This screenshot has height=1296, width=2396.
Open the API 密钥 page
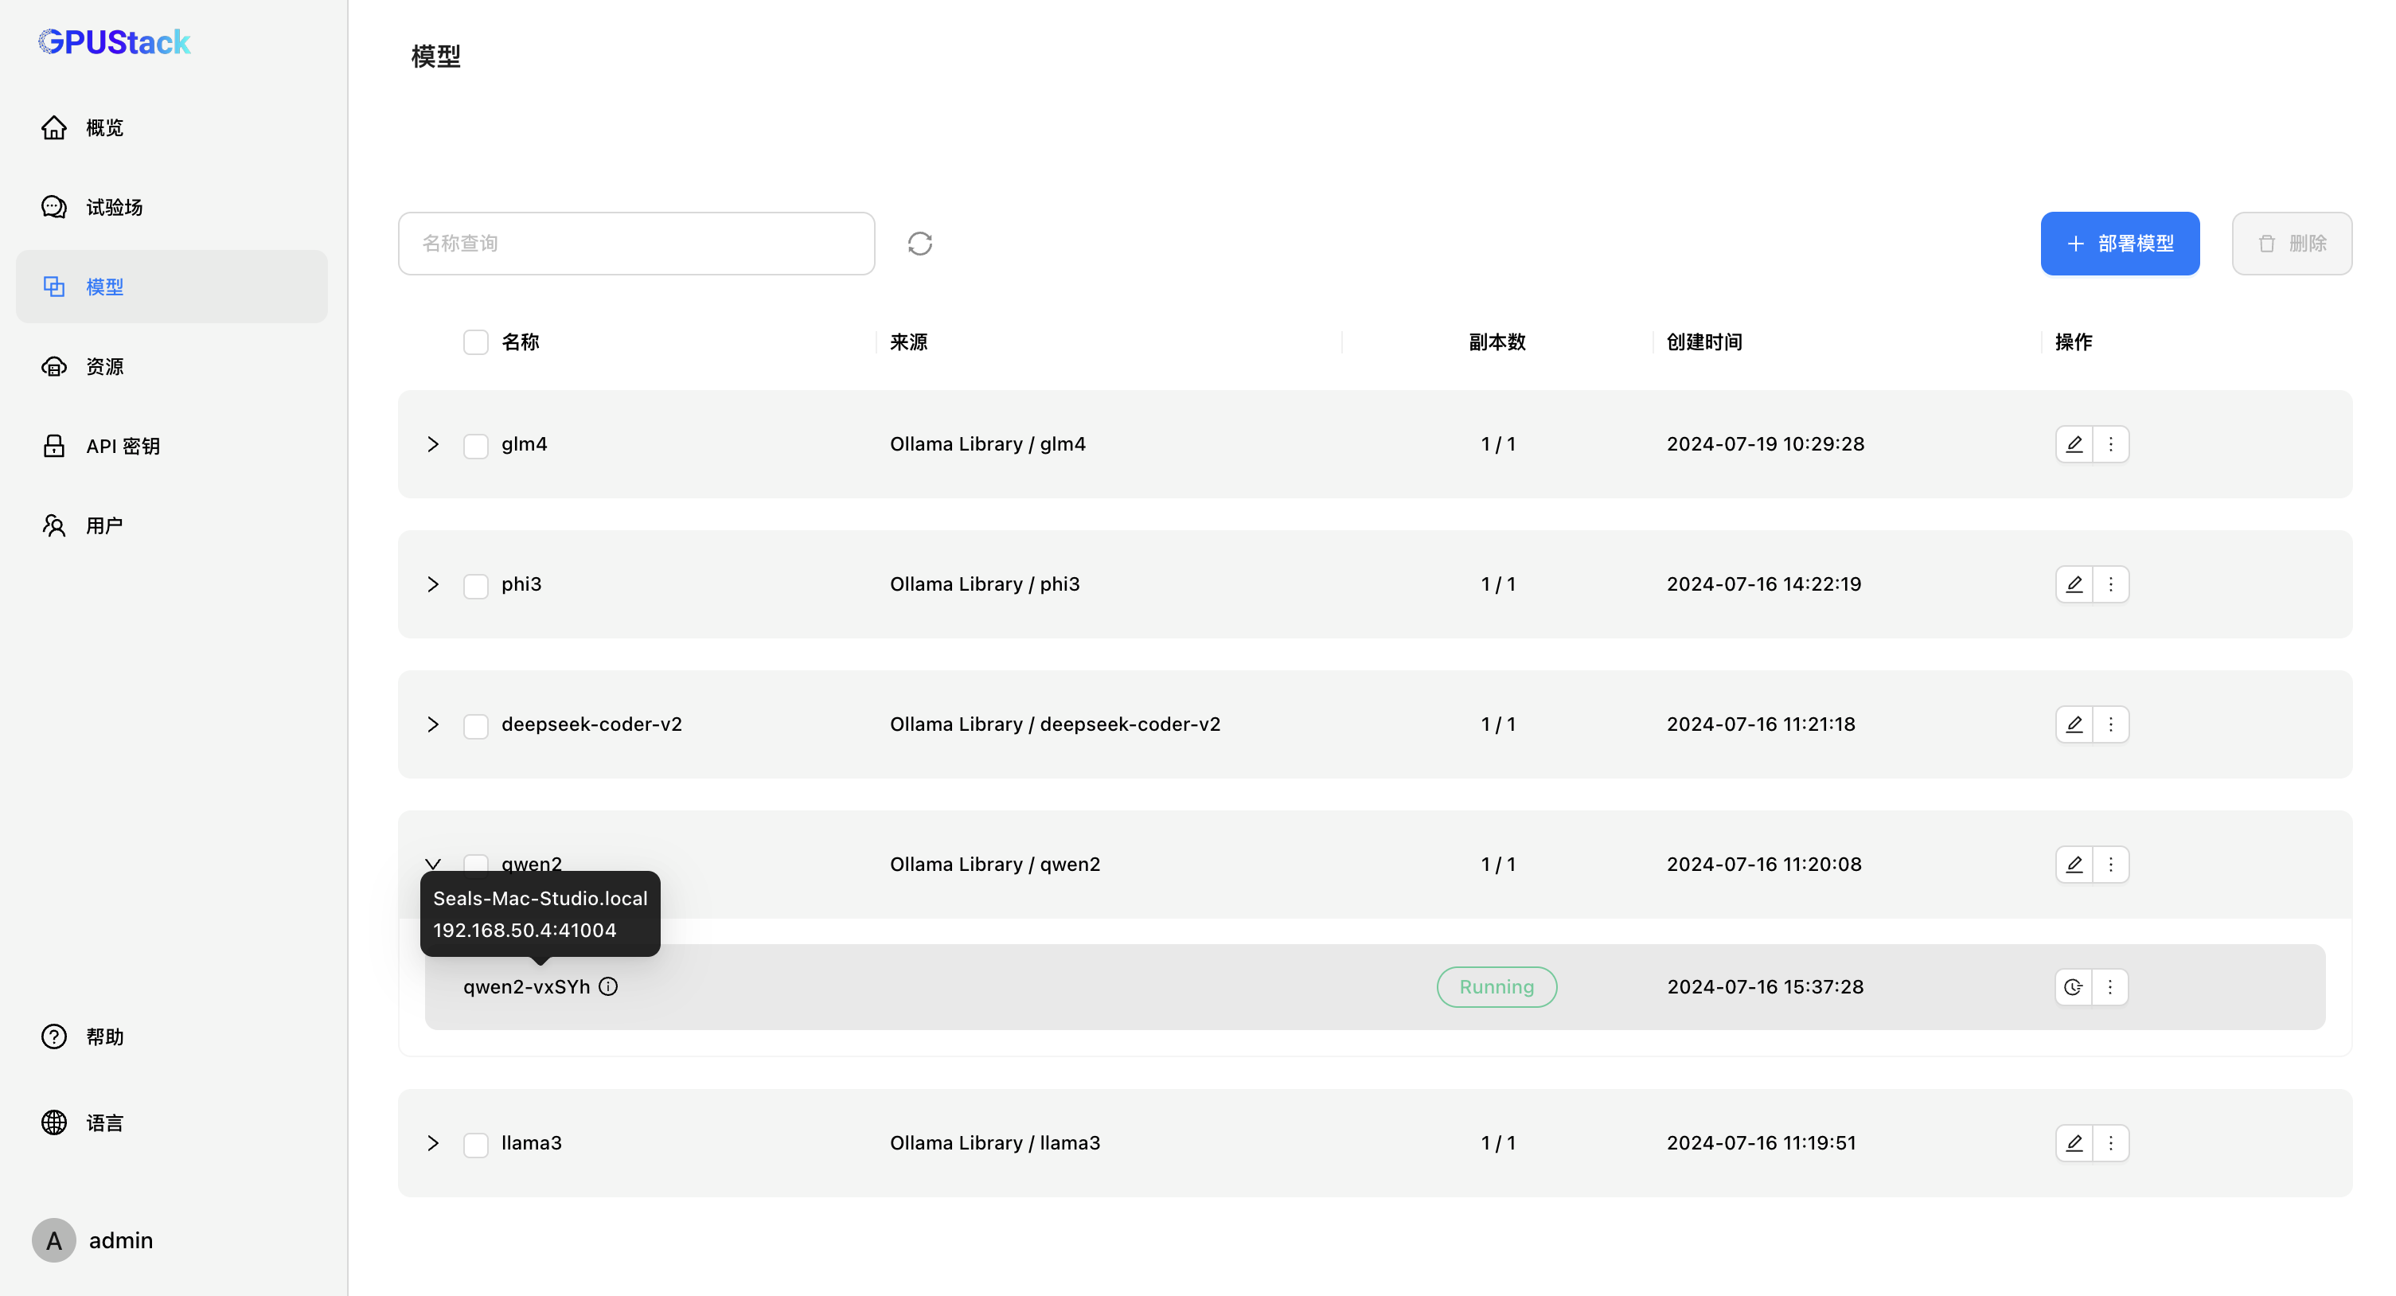click(x=122, y=445)
